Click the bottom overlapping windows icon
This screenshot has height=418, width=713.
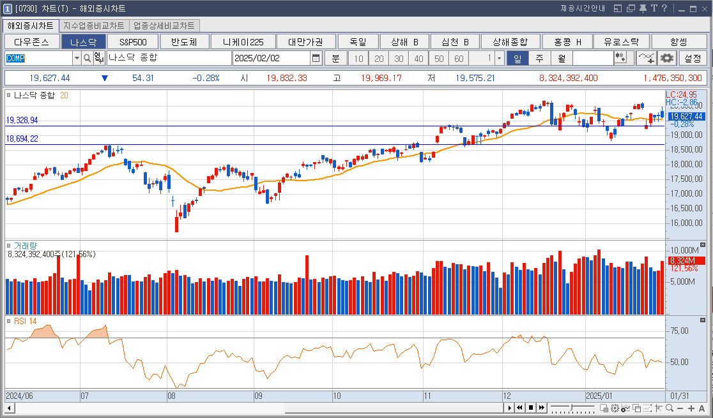[x=636, y=408]
